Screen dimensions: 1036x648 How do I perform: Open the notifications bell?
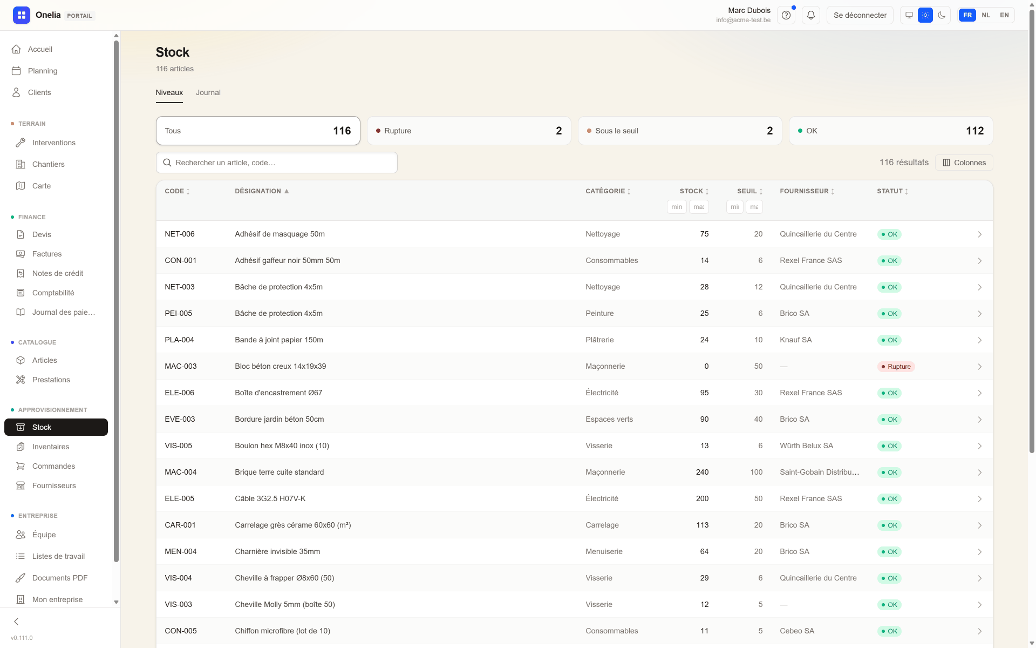click(x=811, y=15)
